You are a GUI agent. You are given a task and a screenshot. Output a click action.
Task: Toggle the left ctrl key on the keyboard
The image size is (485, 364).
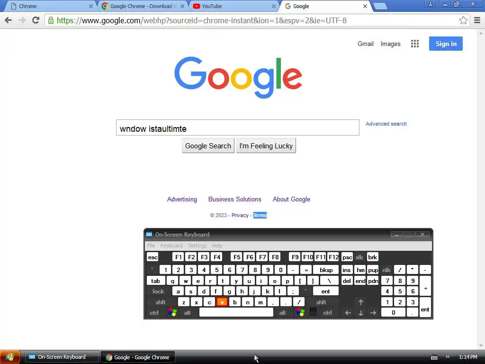[x=154, y=313]
